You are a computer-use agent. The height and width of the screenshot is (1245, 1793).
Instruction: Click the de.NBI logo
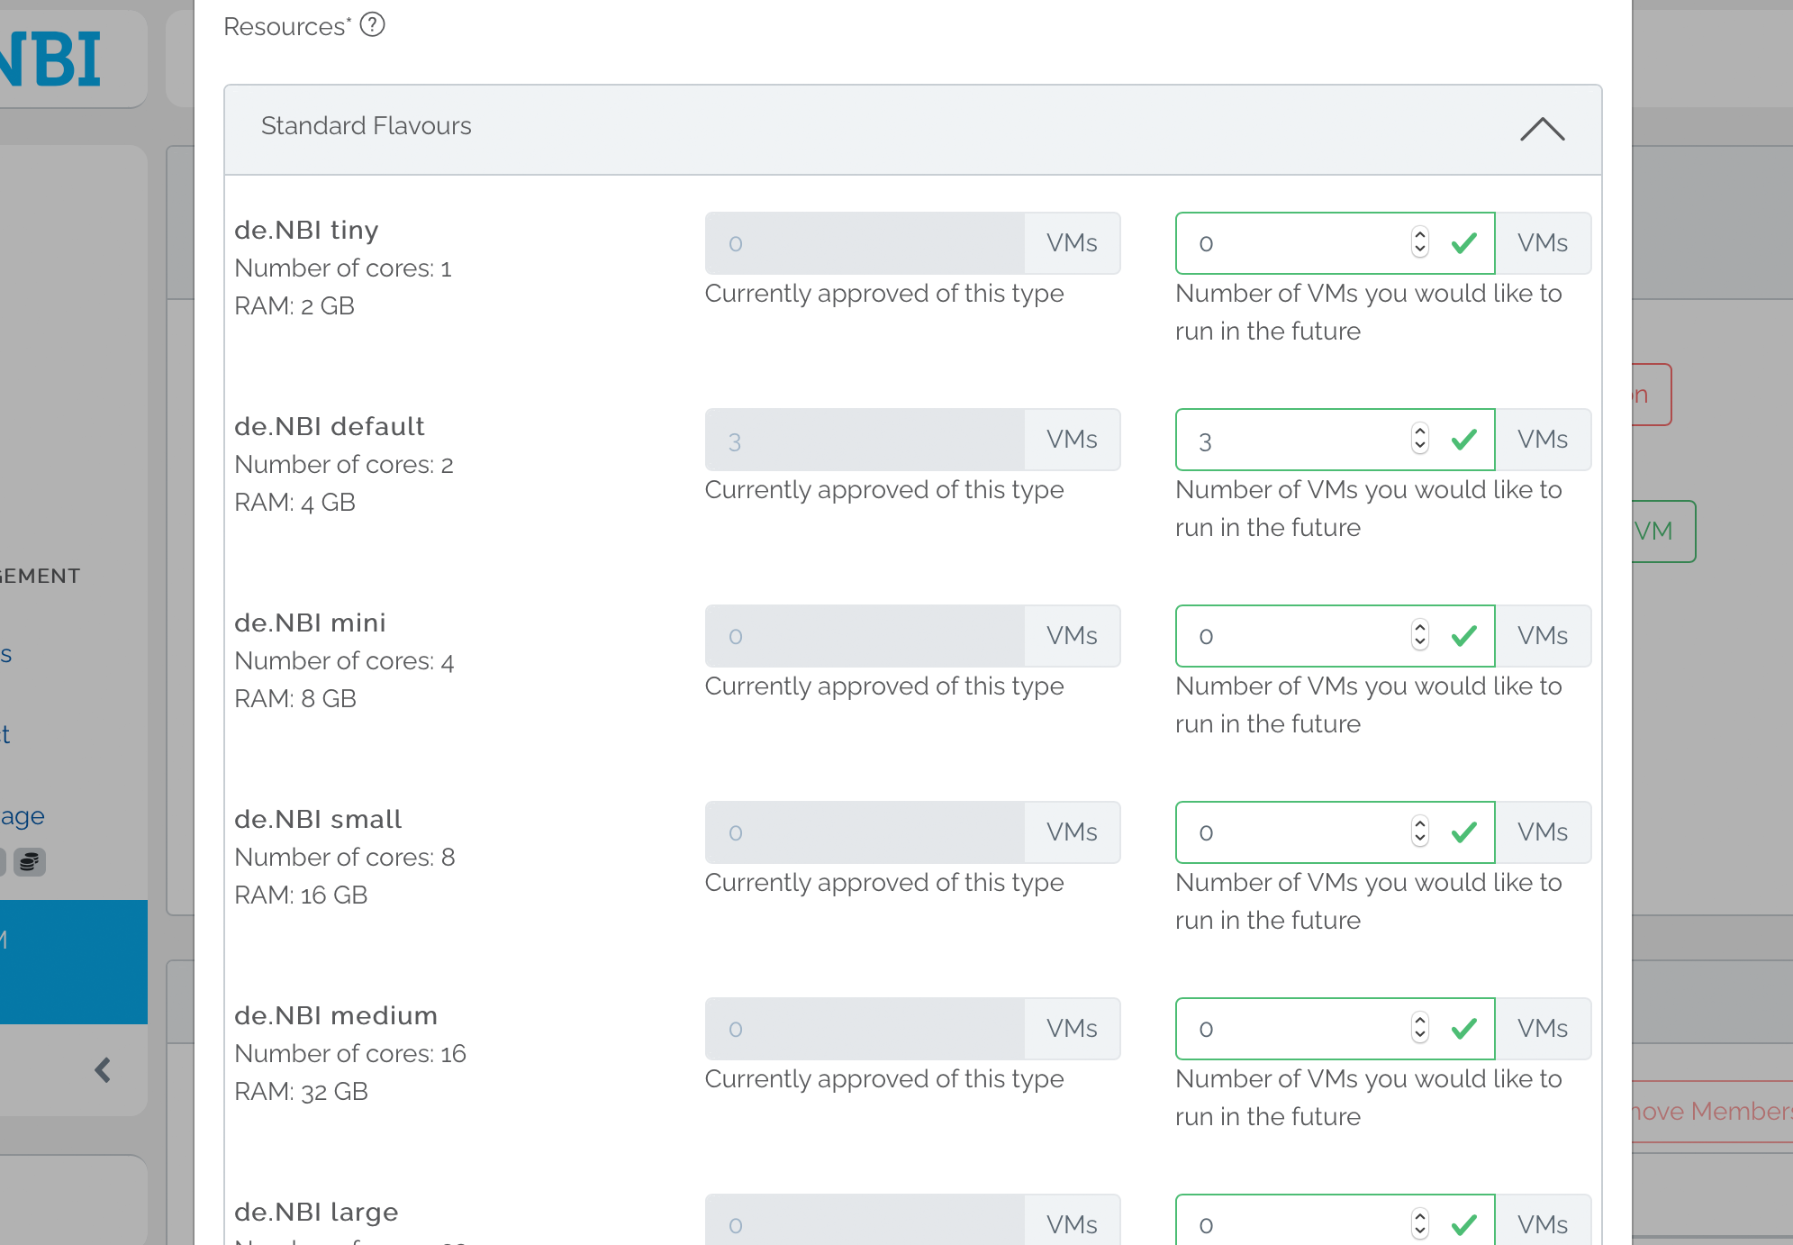(x=50, y=59)
